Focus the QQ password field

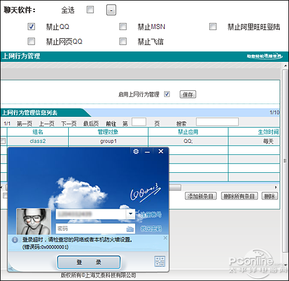[x=95, y=228]
